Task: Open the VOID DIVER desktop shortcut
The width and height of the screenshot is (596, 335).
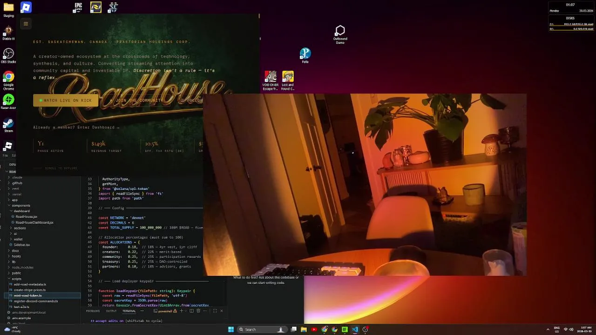Action: point(271,80)
